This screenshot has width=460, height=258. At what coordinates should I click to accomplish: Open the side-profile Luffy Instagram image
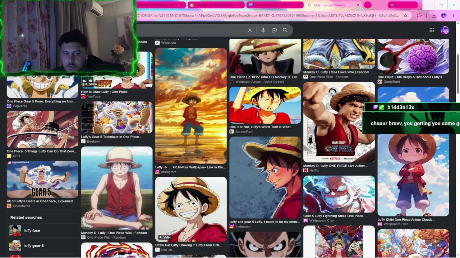click(265, 177)
